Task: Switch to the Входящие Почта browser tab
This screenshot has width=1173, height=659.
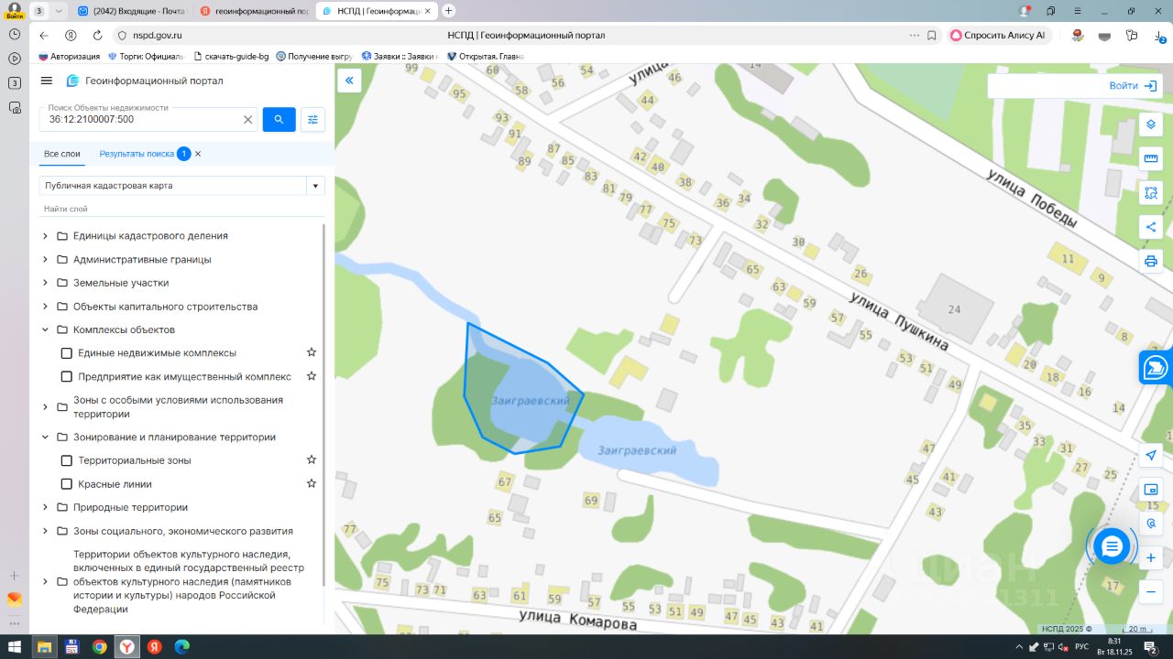Action: click(132, 11)
